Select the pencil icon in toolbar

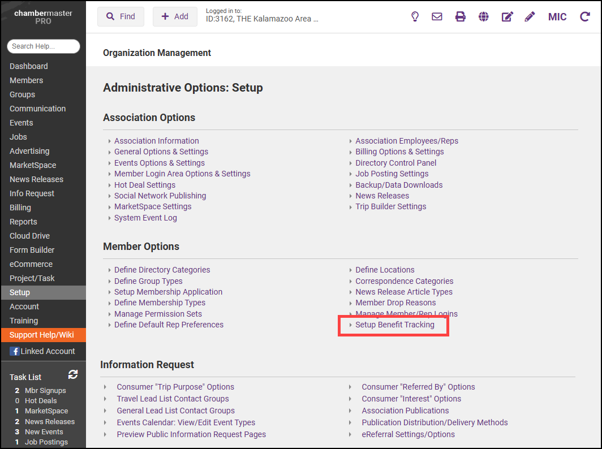(x=530, y=17)
